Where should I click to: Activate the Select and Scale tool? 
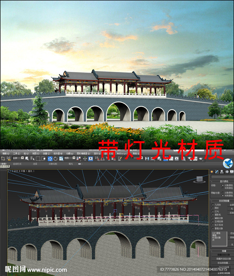tap(61, 158)
